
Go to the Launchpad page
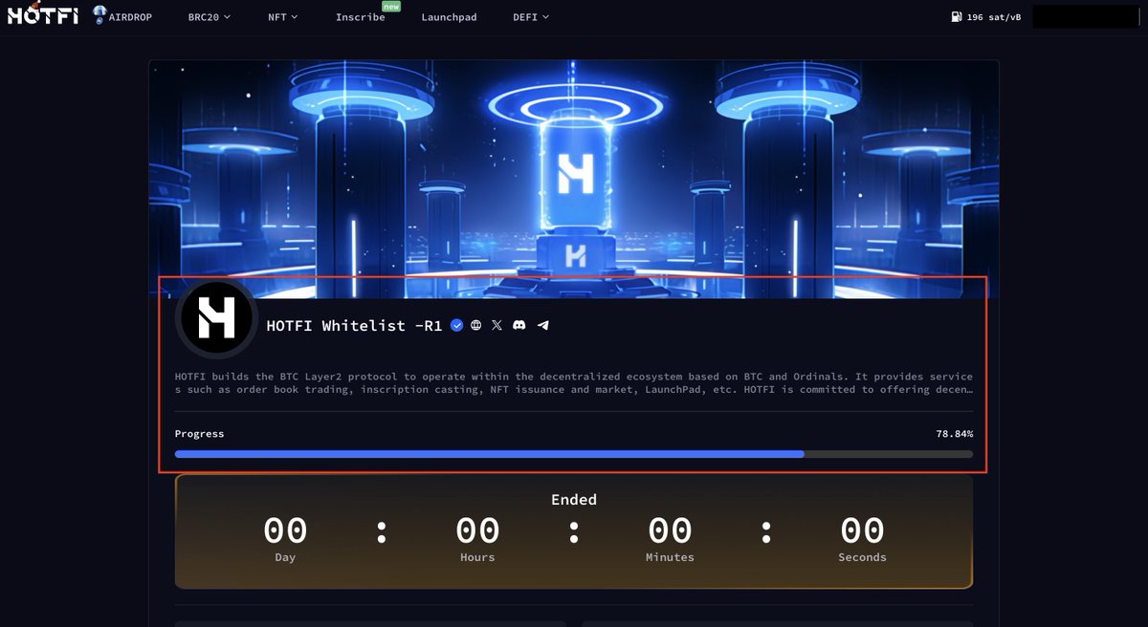449,17
